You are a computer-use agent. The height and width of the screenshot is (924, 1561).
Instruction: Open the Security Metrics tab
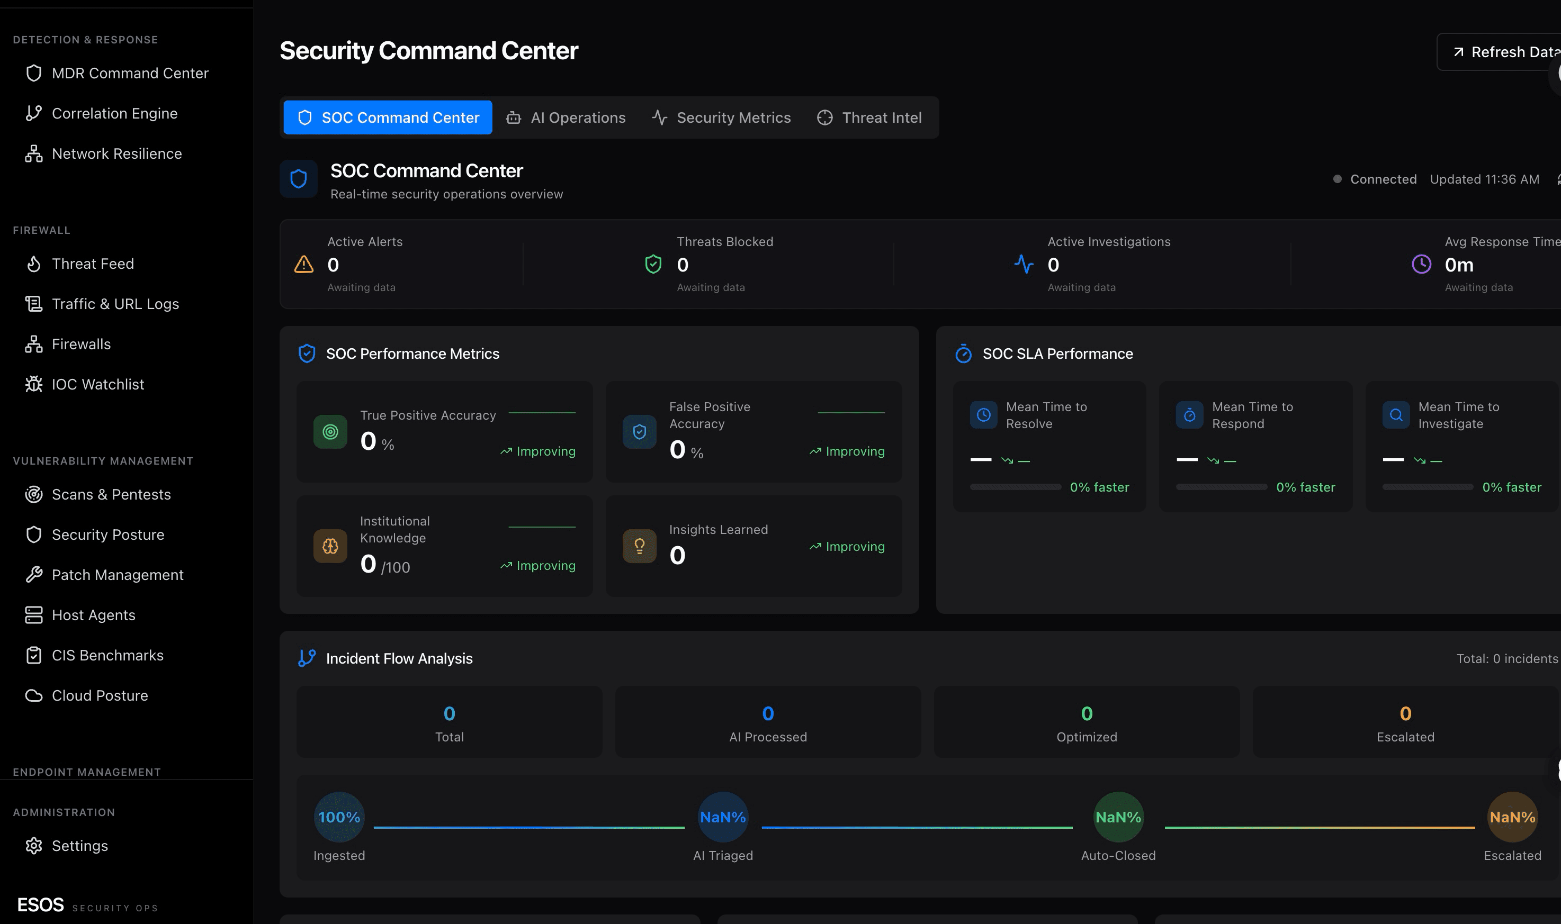[x=721, y=117]
